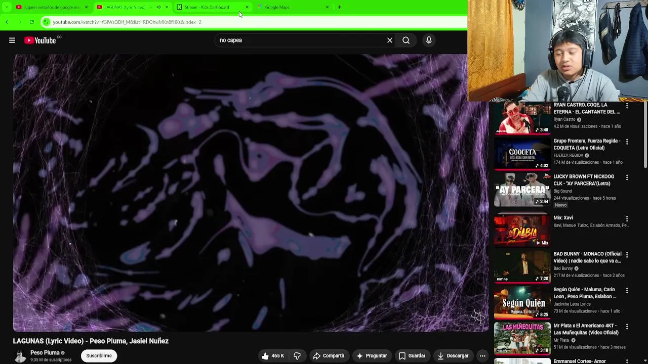The width and height of the screenshot is (648, 364).
Task: Open options for Ryan Castro video
Action: (627, 106)
